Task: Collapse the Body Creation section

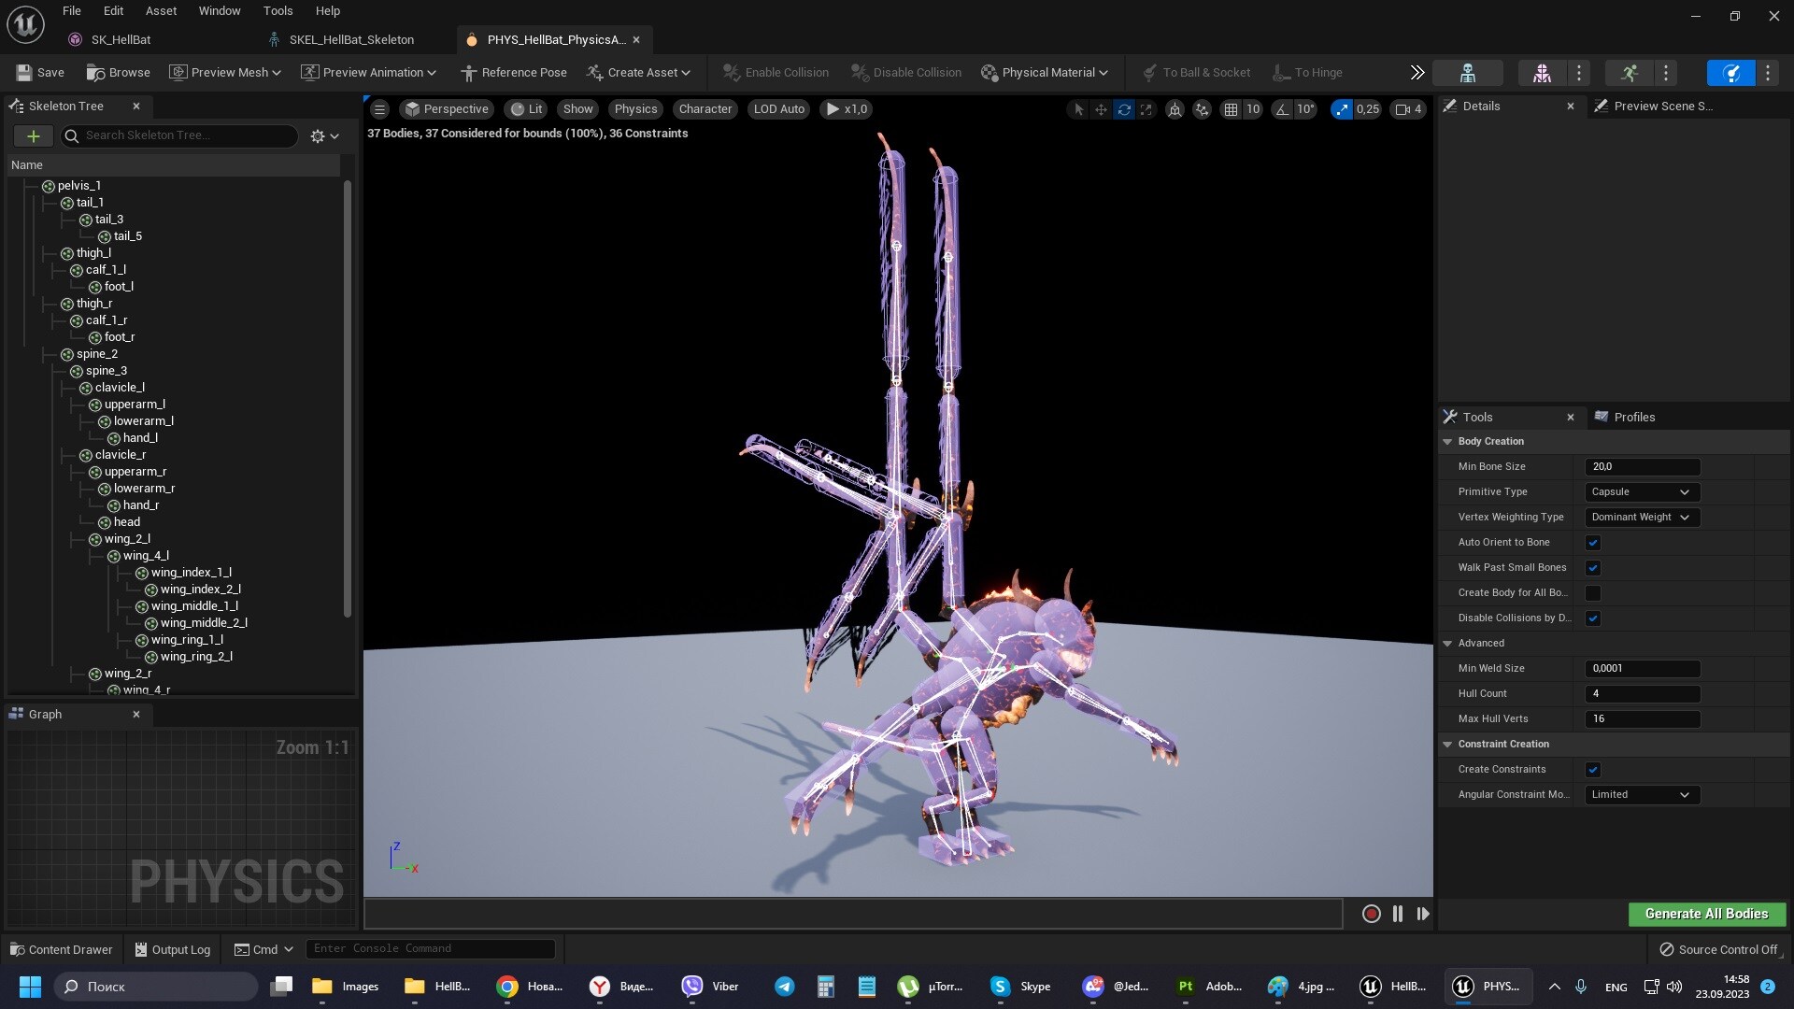Action: click(1449, 441)
